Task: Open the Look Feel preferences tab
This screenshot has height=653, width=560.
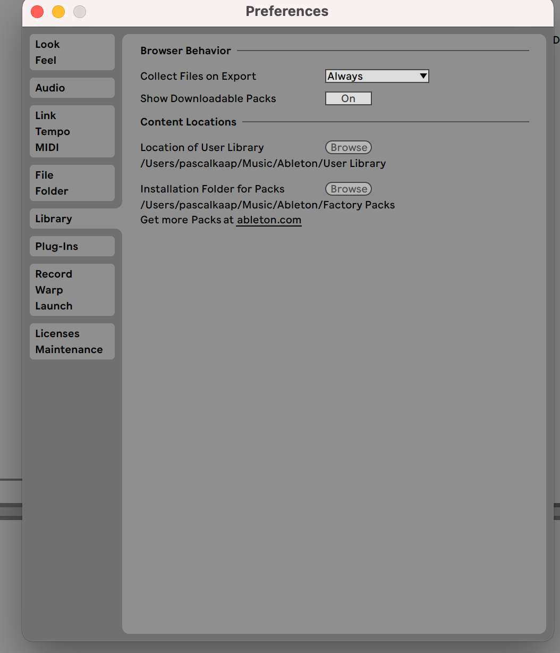Action: click(72, 52)
